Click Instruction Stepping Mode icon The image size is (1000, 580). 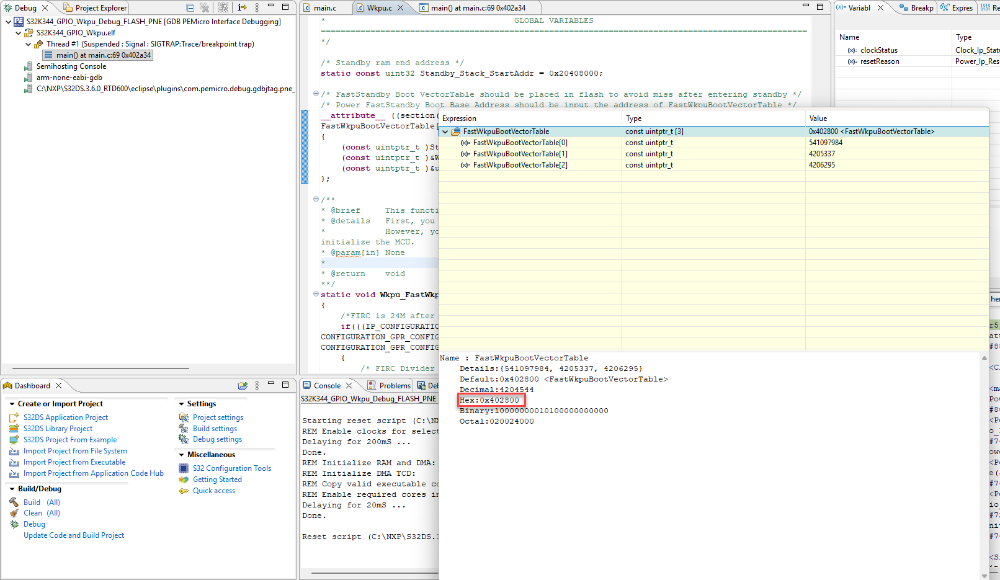(242, 7)
